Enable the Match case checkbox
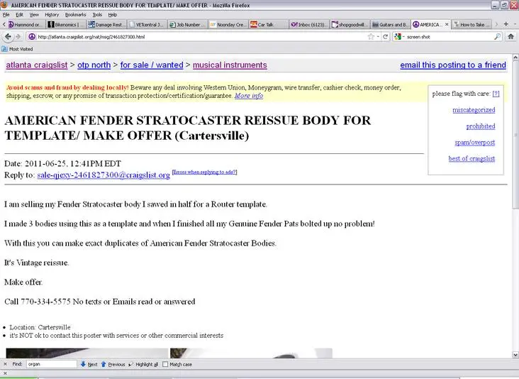Screen dimensions: 519x379 [165, 364]
